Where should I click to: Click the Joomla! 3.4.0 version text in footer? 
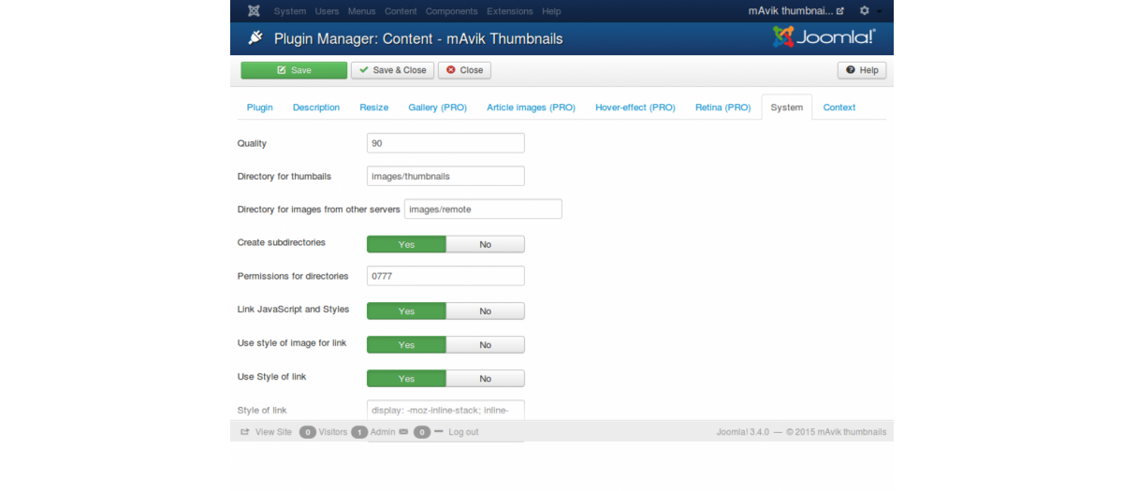click(743, 432)
